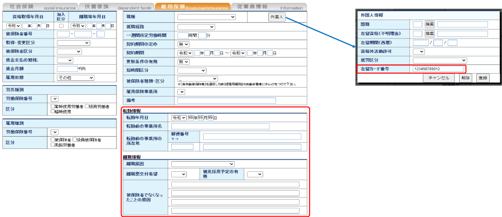Click the 登録 register button
The width and height of the screenshot is (502, 217).
[483, 78]
